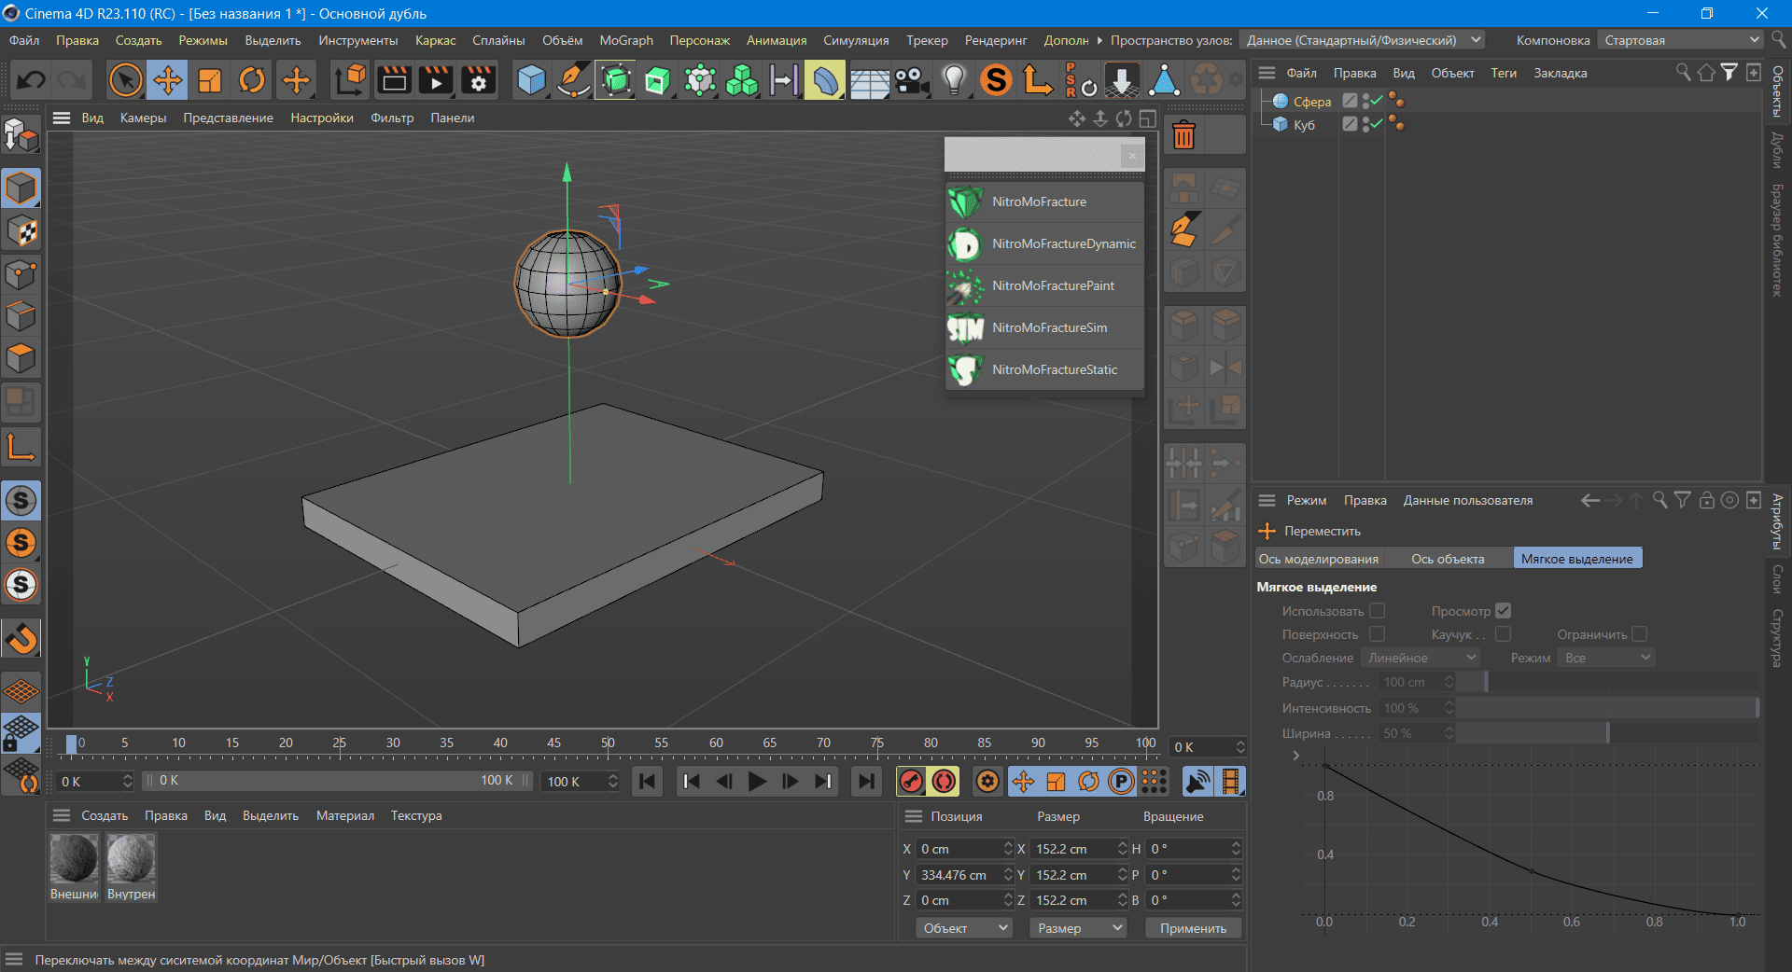1792x972 pixels.
Task: Toggle Autokeying record button
Action: (x=945, y=781)
